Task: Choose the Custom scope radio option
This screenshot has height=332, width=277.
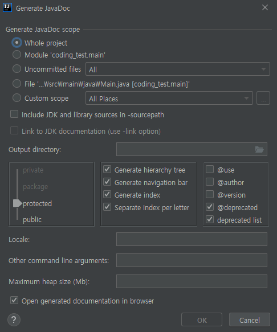Action: click(17, 98)
